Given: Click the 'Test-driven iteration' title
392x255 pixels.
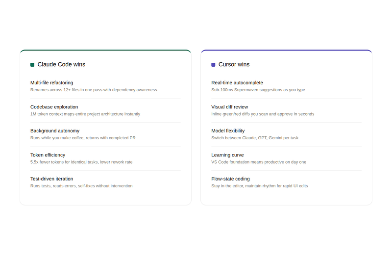Looking at the screenshot, I should point(52,179).
